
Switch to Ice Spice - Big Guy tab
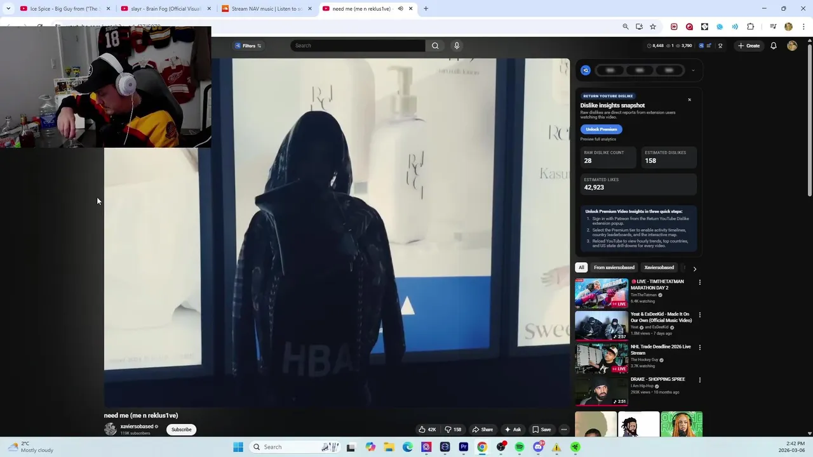(64, 9)
